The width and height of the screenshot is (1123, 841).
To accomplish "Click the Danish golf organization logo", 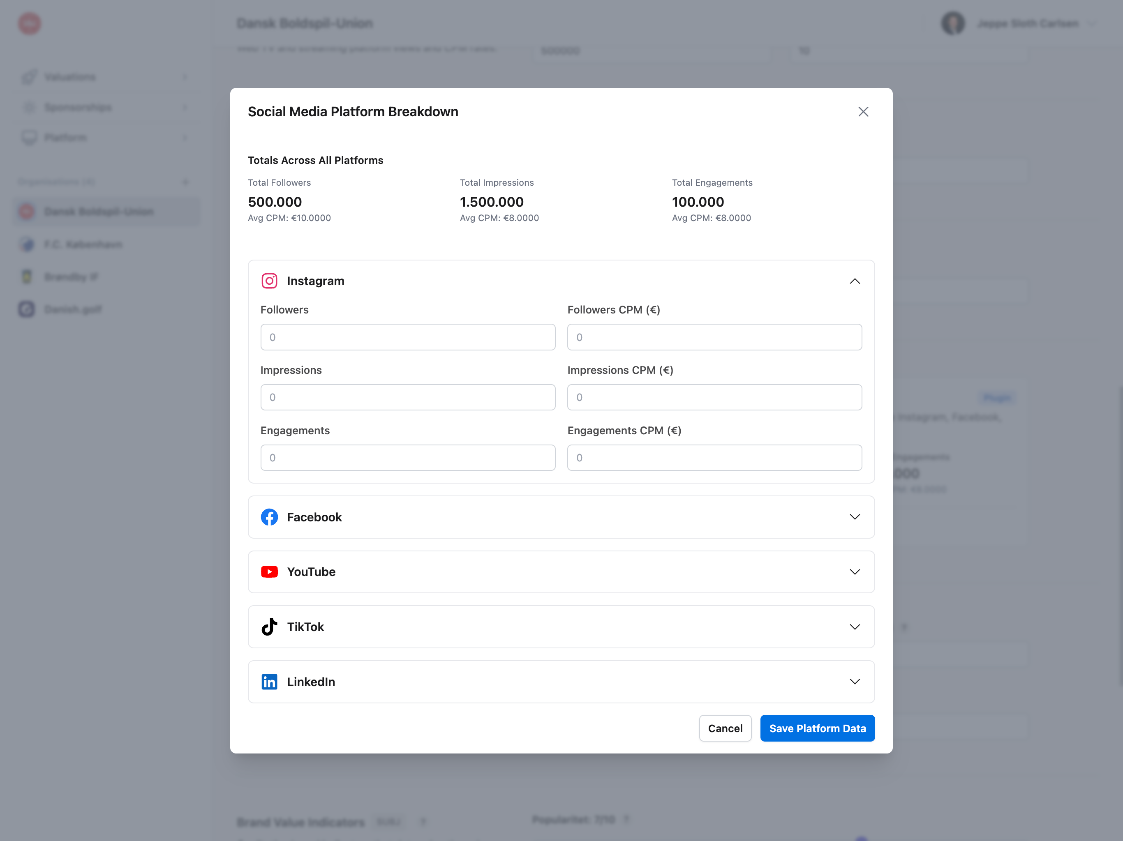I will [x=26, y=309].
